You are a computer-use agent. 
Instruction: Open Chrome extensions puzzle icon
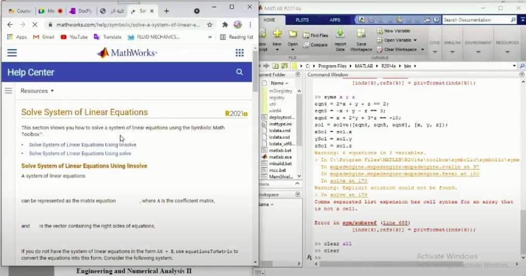(x=225, y=25)
